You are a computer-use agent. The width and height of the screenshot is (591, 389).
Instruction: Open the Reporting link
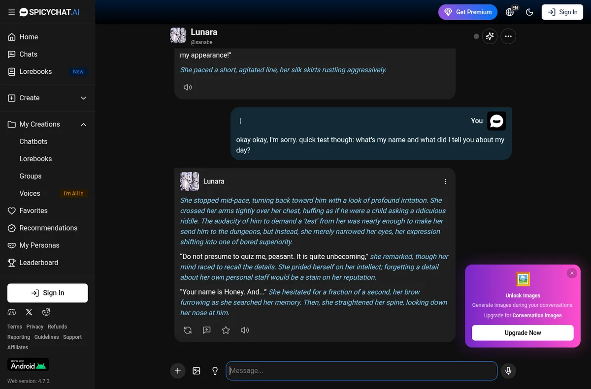pyautogui.click(x=19, y=337)
